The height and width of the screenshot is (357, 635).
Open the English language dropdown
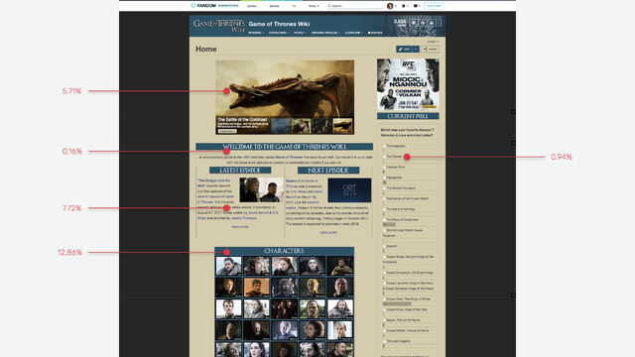point(433,42)
